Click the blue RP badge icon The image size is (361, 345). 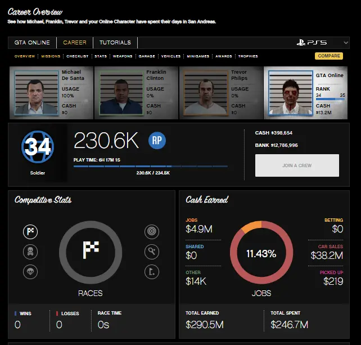click(157, 140)
